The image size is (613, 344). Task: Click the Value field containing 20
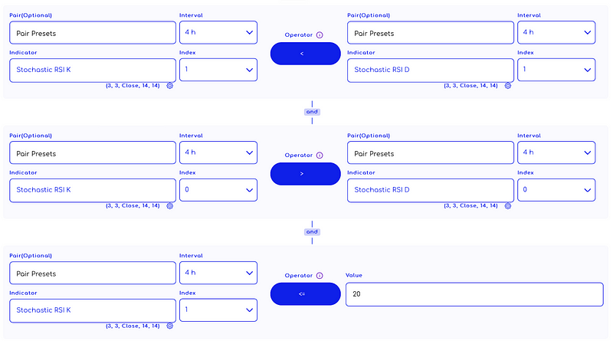click(474, 294)
